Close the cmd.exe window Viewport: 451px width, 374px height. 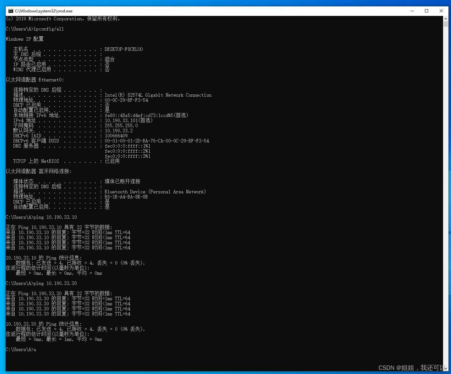441,11
